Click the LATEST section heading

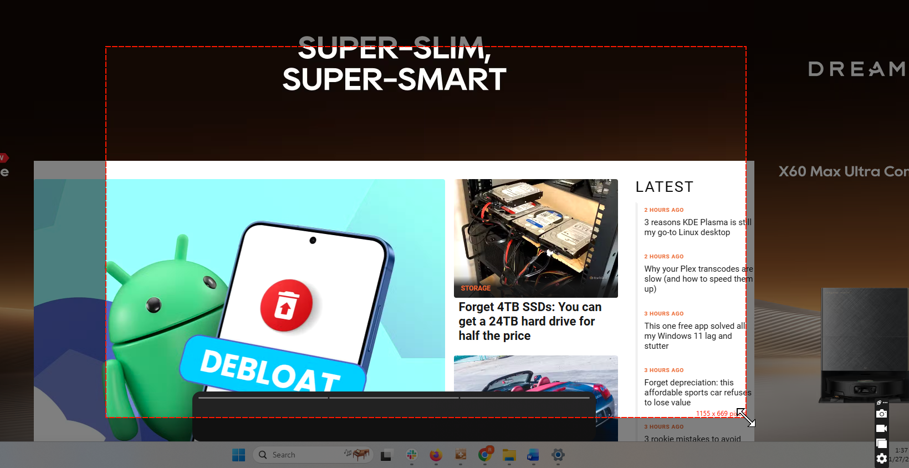(664, 187)
